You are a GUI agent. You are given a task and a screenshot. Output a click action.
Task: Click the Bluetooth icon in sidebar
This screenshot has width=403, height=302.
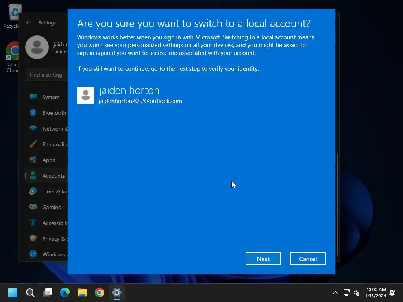pos(33,112)
